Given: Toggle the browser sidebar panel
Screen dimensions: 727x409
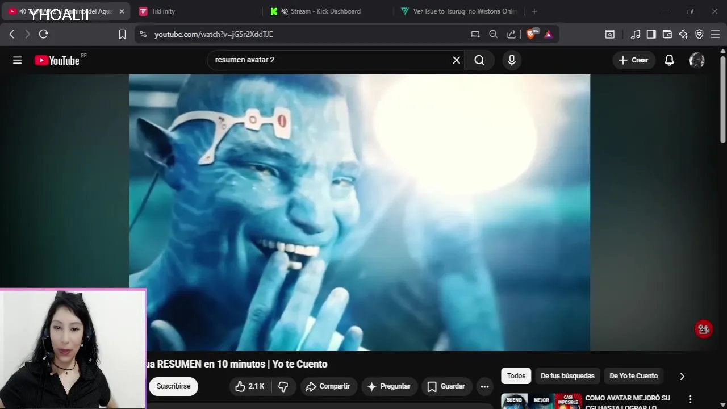Looking at the screenshot, I should [x=651, y=34].
